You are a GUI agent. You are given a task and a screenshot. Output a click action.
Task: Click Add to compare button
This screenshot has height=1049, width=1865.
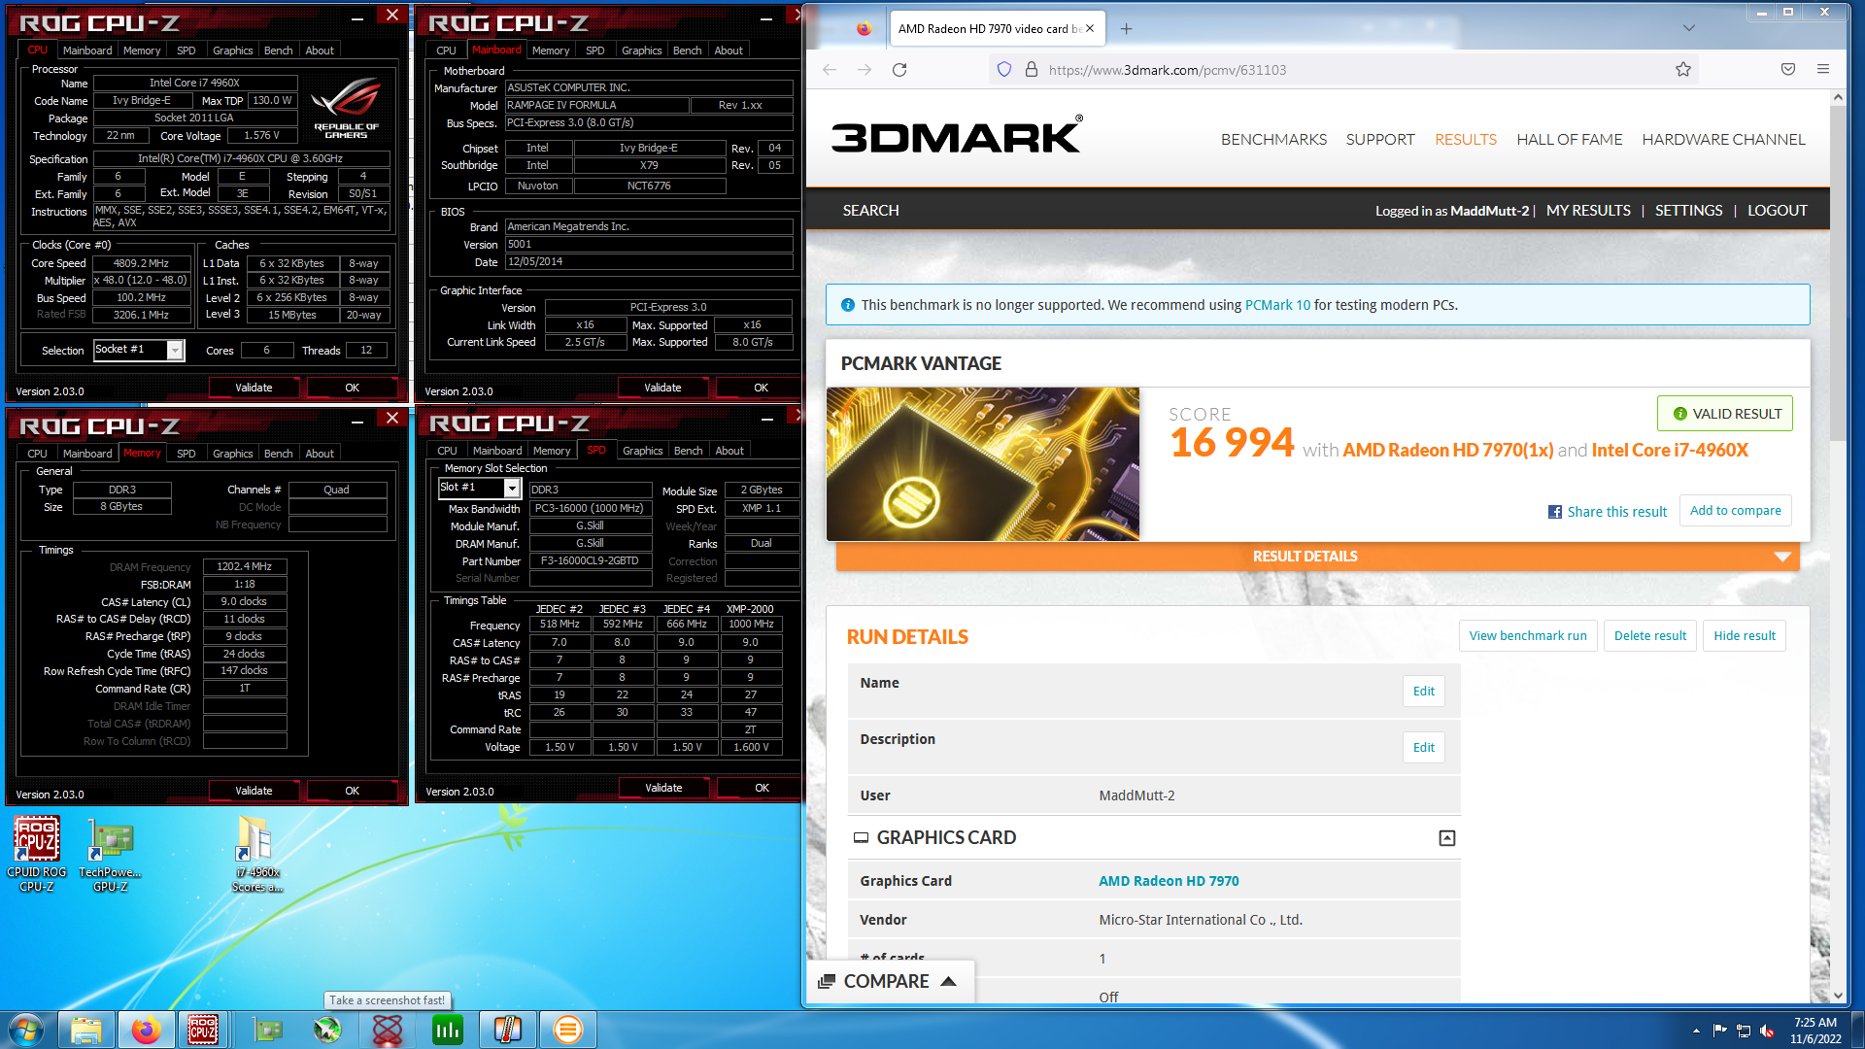pyautogui.click(x=1736, y=511)
